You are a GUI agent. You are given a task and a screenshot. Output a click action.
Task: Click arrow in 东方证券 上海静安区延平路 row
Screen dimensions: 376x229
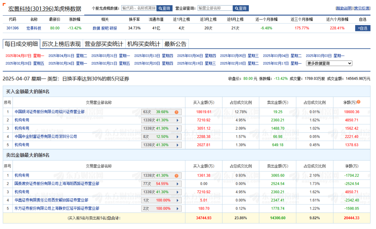[177, 208]
